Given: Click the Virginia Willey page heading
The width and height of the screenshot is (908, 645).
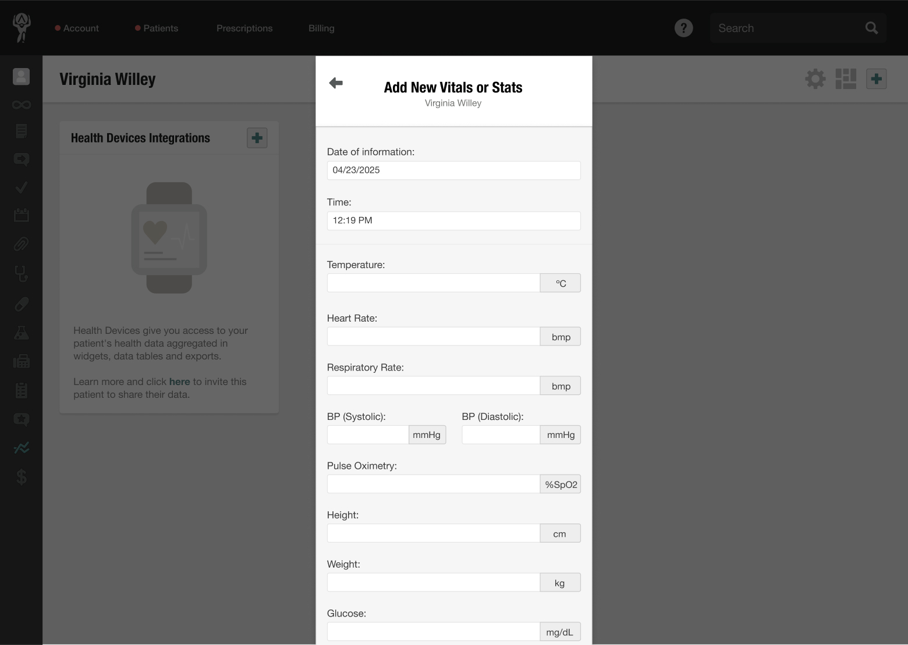Looking at the screenshot, I should coord(108,79).
